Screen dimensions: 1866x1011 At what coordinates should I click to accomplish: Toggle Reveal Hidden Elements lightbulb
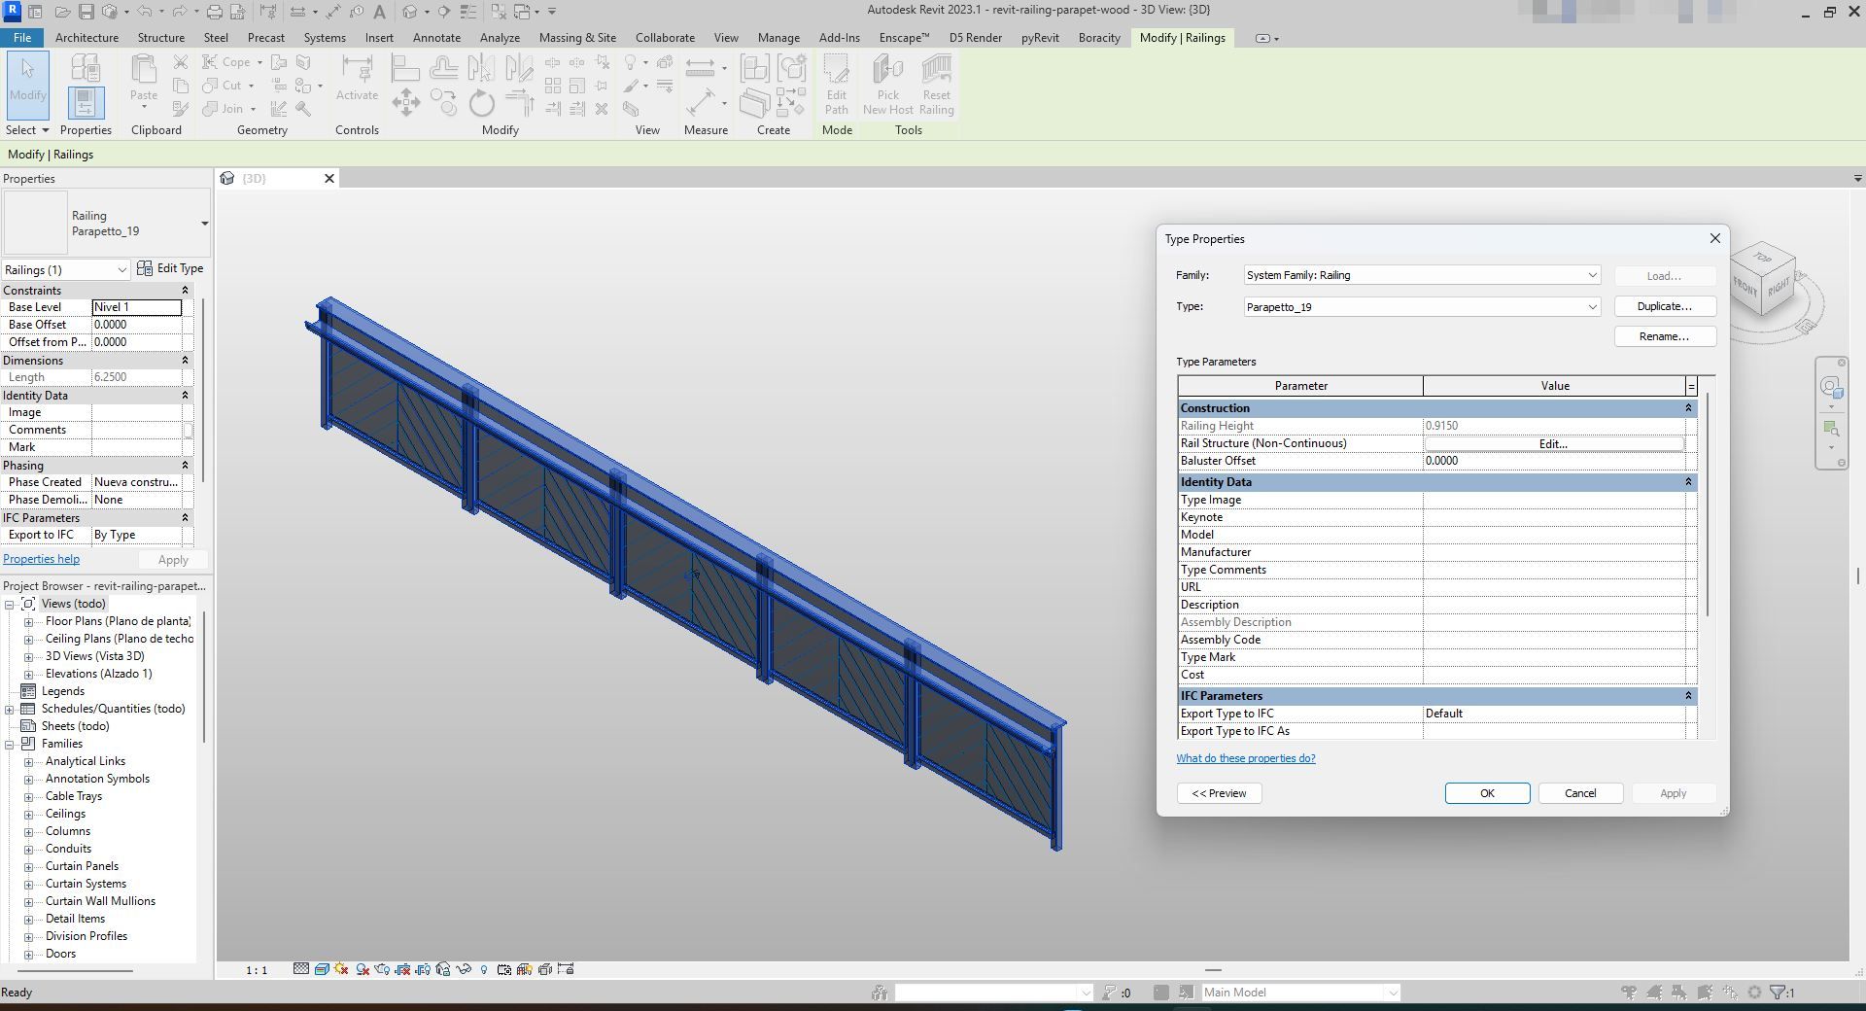click(x=484, y=969)
